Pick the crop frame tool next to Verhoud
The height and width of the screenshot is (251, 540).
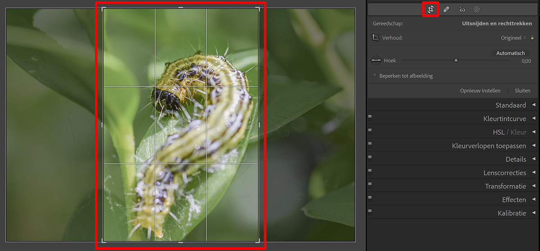click(x=375, y=38)
